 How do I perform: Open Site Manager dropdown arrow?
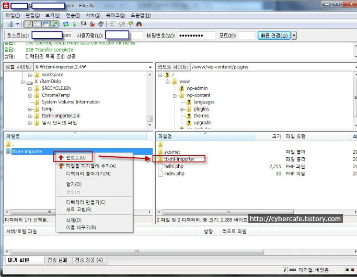pos(18,24)
